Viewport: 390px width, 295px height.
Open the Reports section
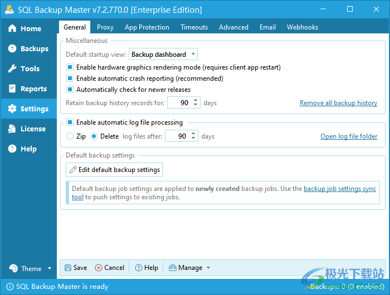[x=28, y=88]
